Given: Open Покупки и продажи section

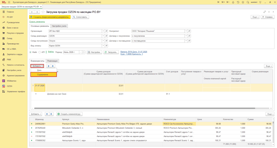Looking at the screenshot, I should click(x=15, y=33).
